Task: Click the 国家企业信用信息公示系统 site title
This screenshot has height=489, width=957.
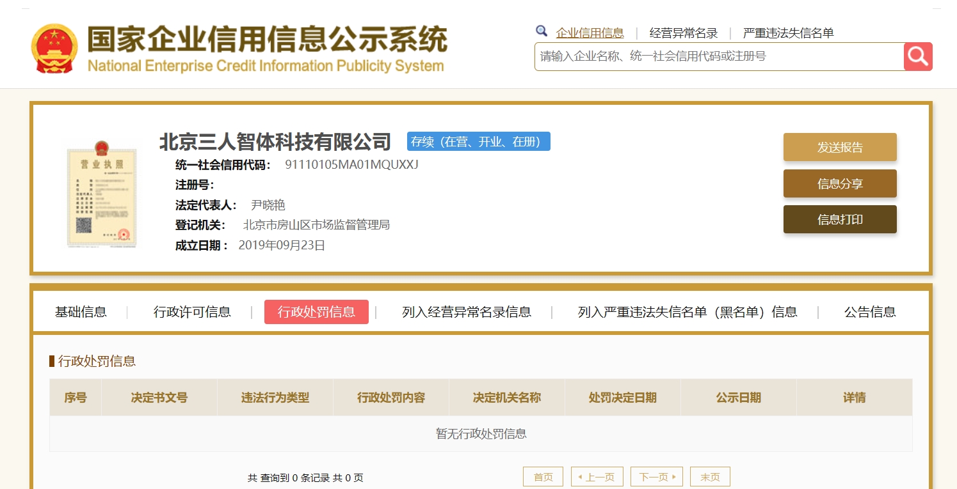Action: point(267,40)
